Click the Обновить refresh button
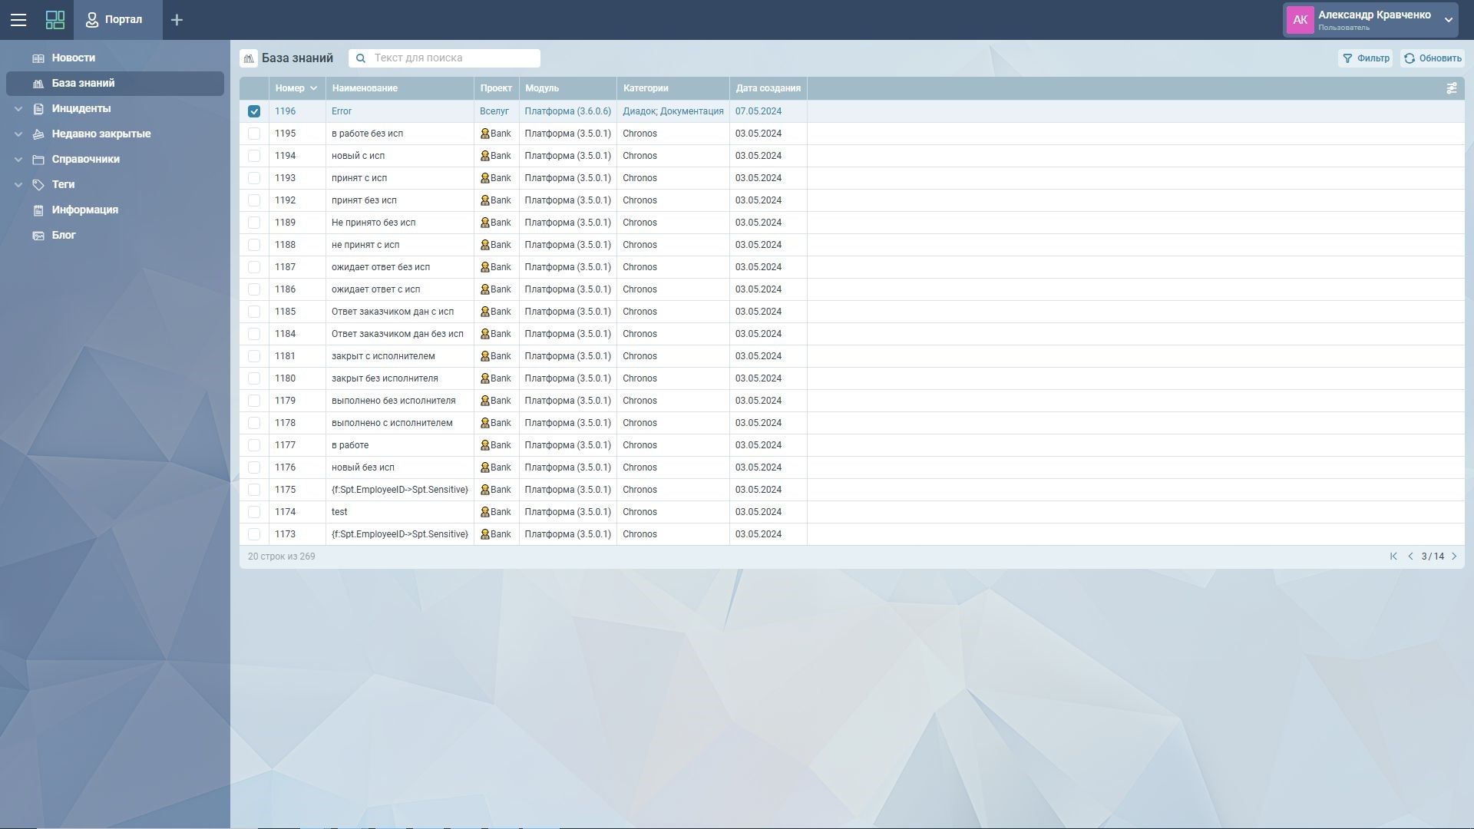This screenshot has height=829, width=1474. [1432, 58]
